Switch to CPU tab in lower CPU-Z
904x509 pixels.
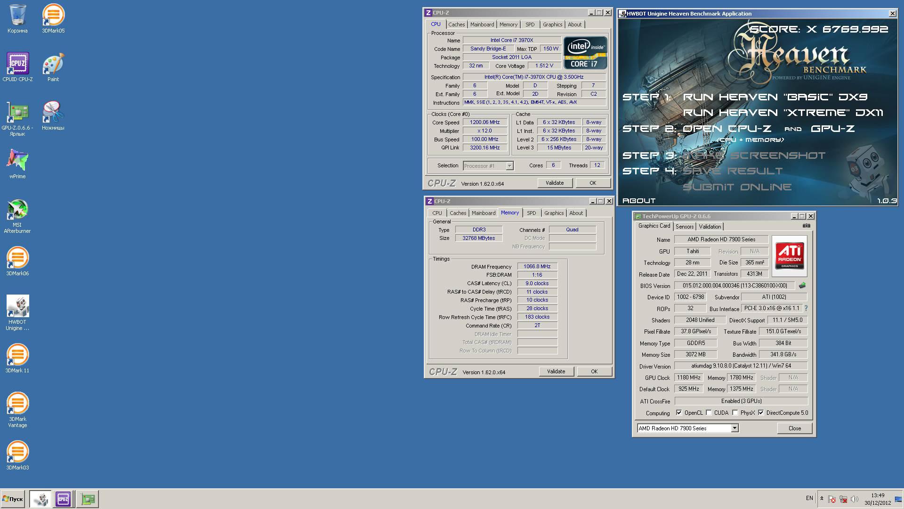tap(437, 213)
